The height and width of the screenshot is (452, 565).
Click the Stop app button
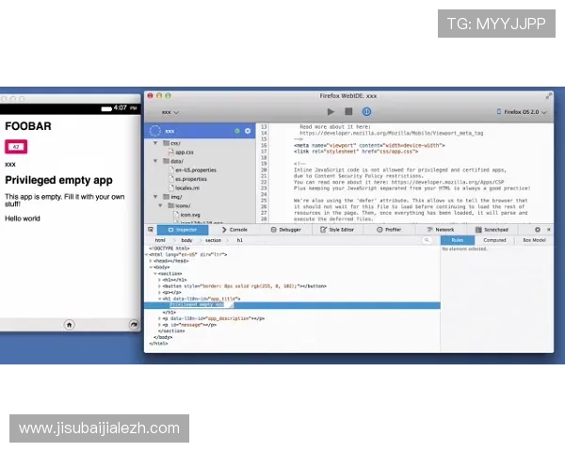coord(348,111)
